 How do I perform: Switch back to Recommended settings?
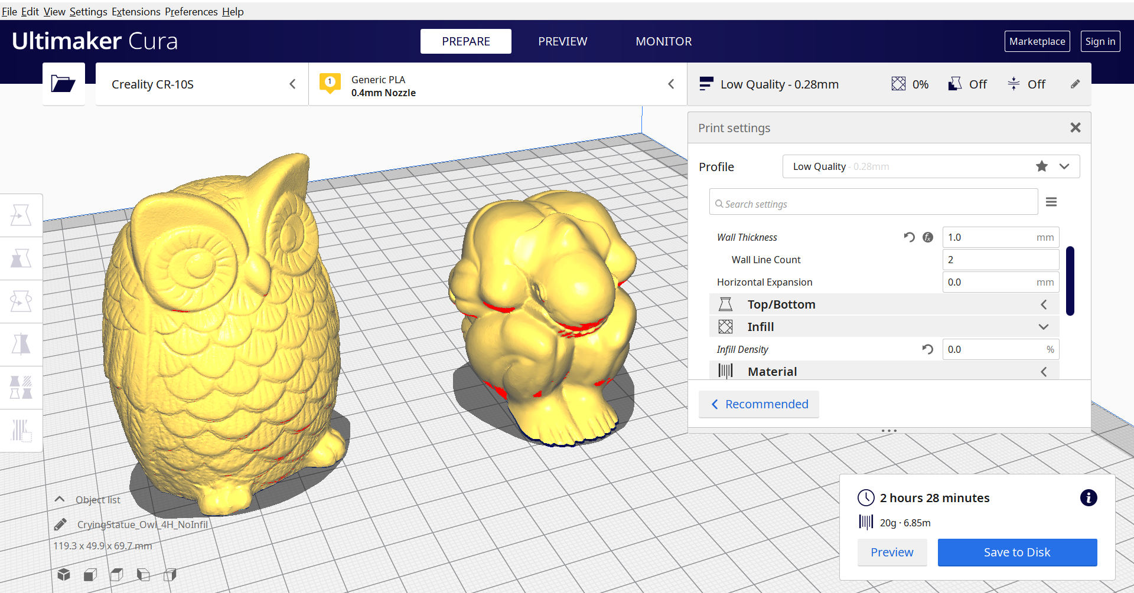(759, 404)
